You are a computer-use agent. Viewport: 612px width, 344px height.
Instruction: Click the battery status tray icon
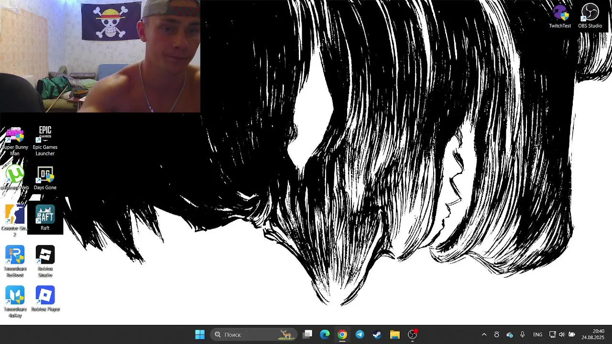click(571, 334)
